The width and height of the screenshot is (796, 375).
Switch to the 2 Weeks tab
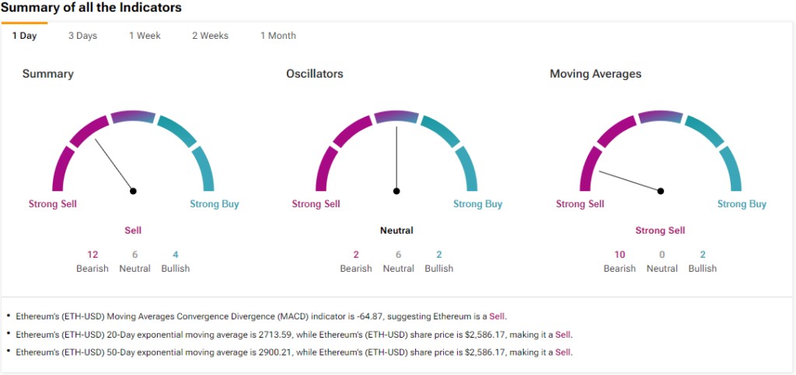(x=210, y=36)
